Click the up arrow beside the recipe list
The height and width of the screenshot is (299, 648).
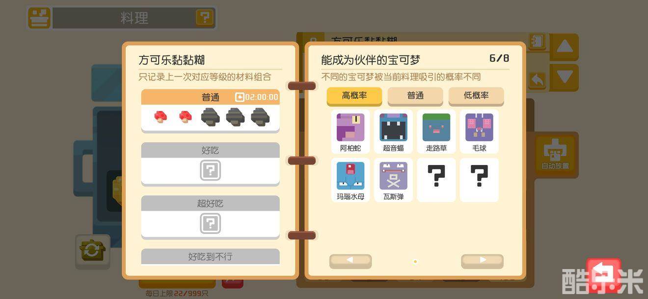coord(564,47)
